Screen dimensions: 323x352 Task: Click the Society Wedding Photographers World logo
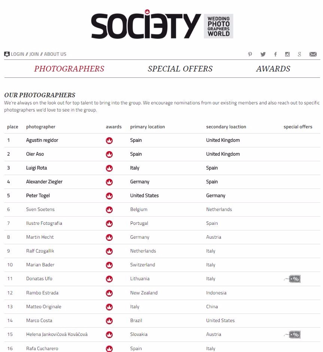point(162,26)
